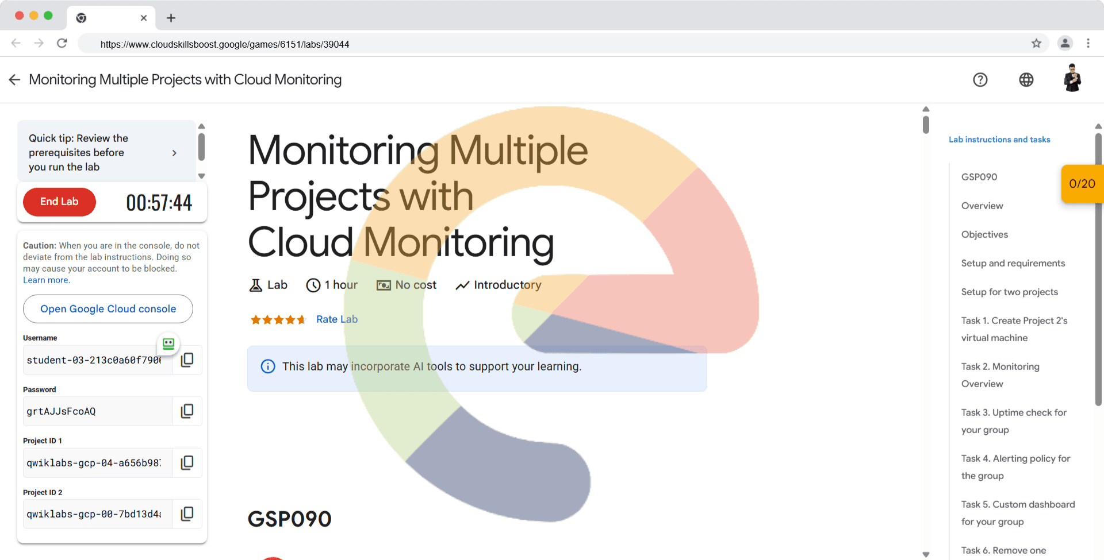Open the language globe icon
The height and width of the screenshot is (560, 1104).
(1026, 80)
